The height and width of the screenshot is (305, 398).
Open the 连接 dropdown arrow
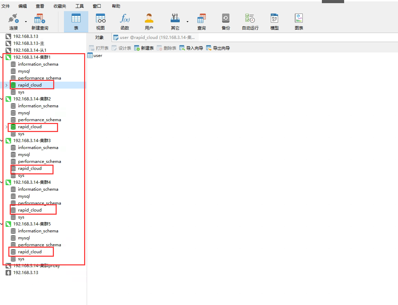[x=26, y=22]
